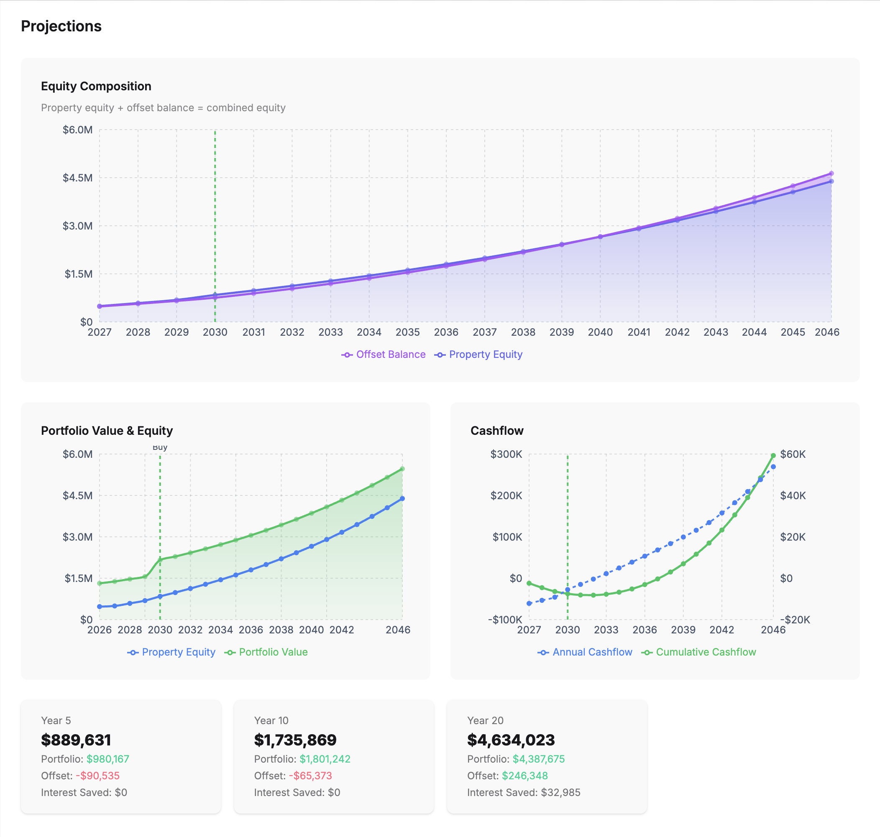
Task: Click the Property Equity legend marker icon
Action: pyautogui.click(x=440, y=355)
